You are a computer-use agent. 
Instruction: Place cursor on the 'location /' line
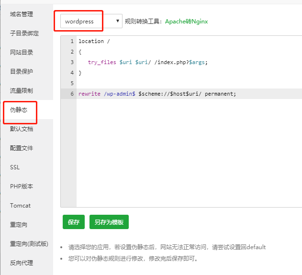click(x=94, y=41)
